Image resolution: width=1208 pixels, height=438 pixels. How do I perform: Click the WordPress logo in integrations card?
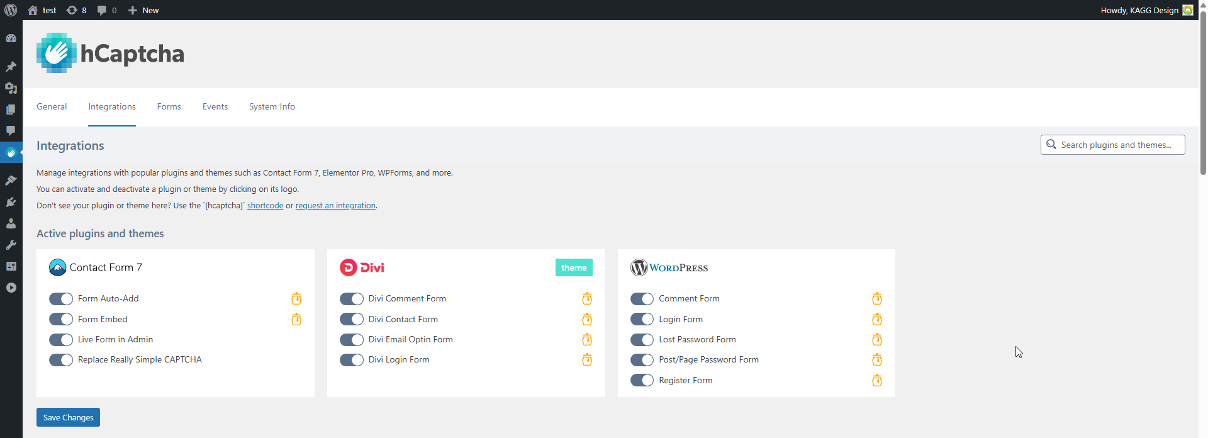tap(669, 267)
